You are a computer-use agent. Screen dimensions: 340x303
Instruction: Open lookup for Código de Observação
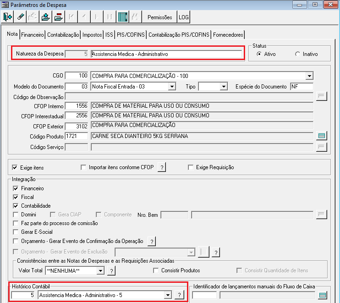(x=322, y=96)
